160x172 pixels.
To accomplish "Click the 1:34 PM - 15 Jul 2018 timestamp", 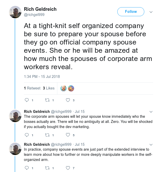I will [x=42, y=77].
